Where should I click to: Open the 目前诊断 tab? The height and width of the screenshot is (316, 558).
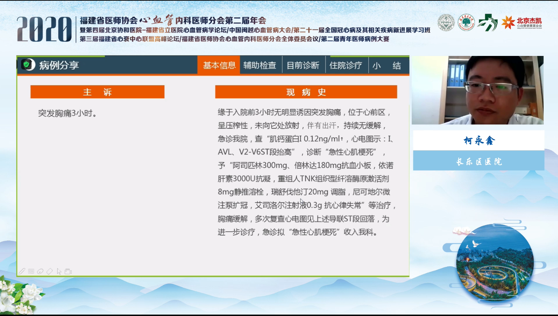(x=303, y=65)
